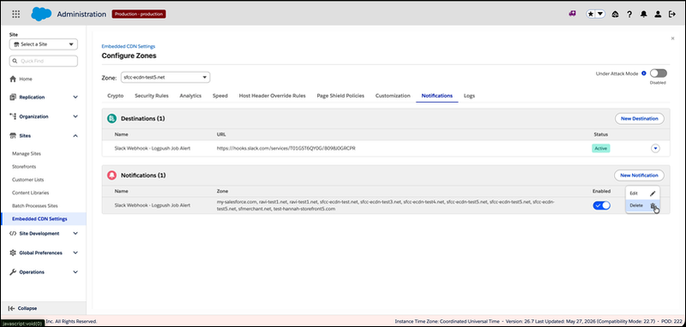Screen dimensions: 686x327
Task: Open Manage Sites
Action: click(x=27, y=154)
